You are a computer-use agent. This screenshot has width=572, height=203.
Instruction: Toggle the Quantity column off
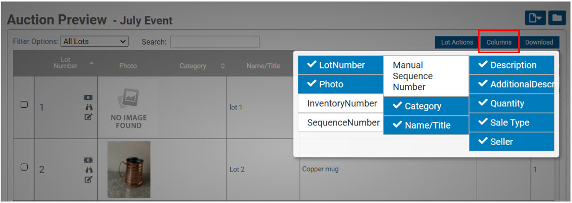click(x=512, y=104)
